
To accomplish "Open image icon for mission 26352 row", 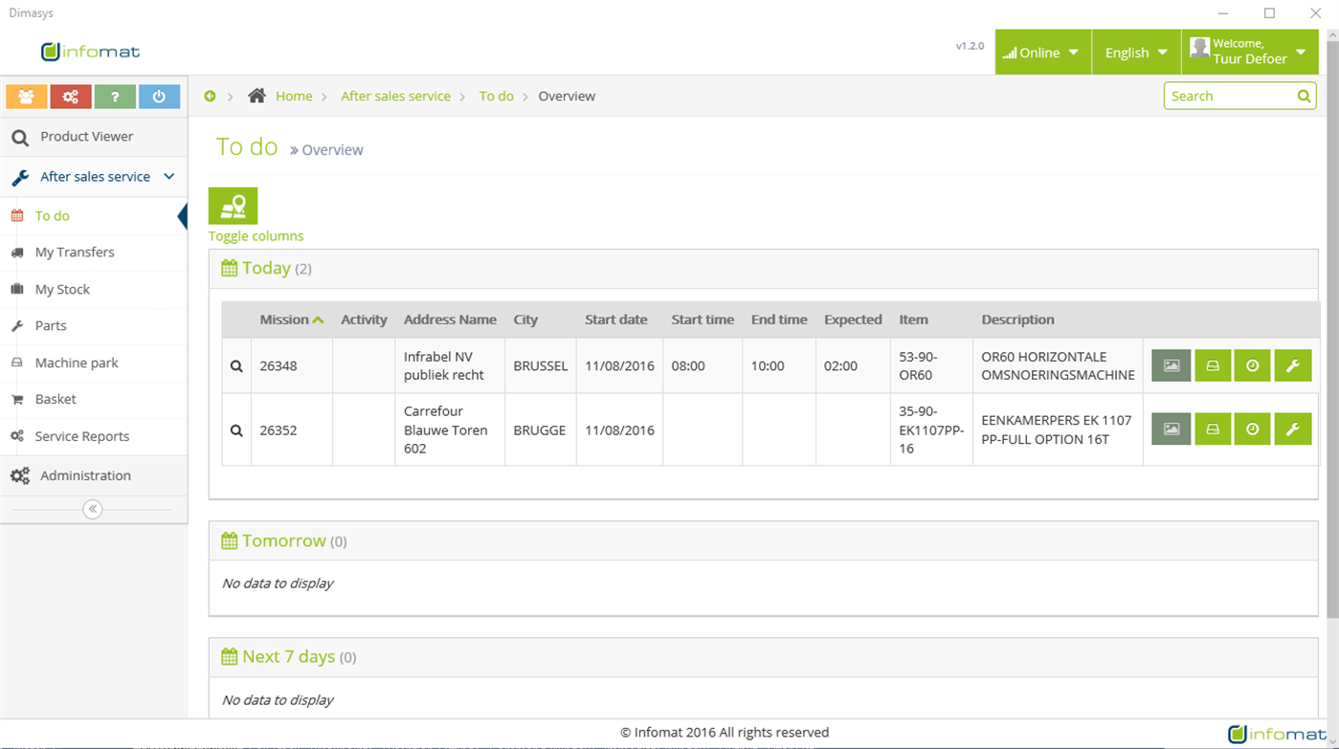I will click(1172, 430).
